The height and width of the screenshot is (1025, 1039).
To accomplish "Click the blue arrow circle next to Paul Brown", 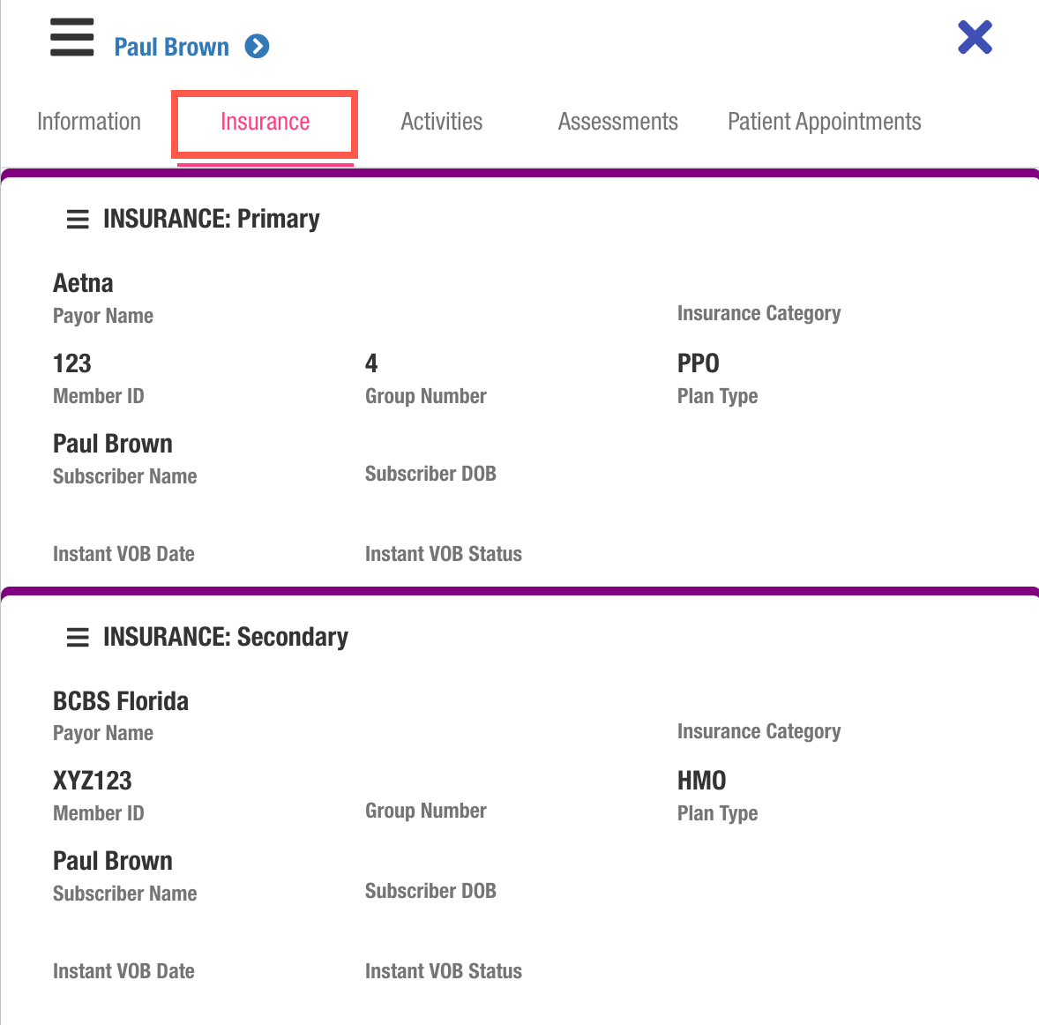I will coord(257,46).
